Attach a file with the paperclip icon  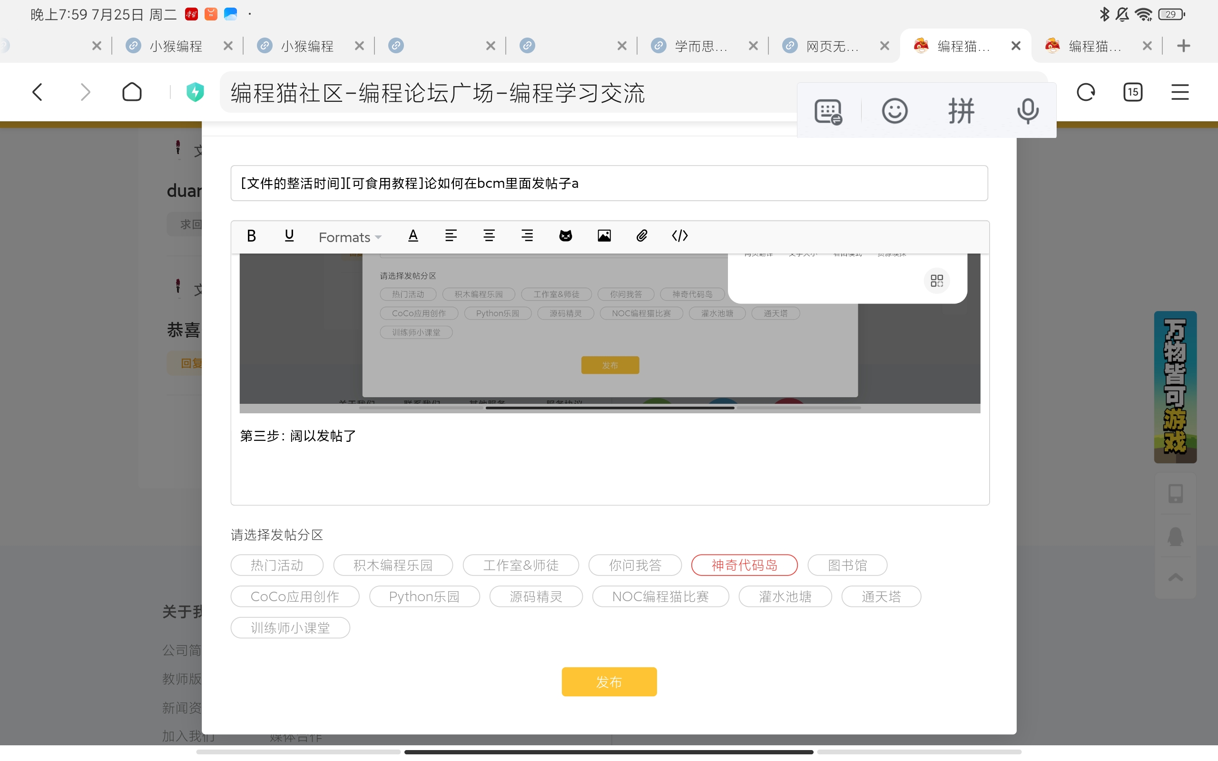(642, 235)
